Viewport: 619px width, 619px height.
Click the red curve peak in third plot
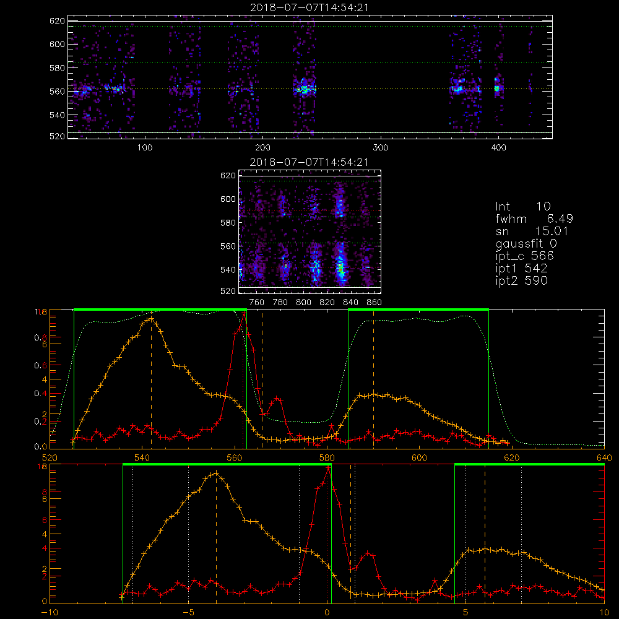pos(245,313)
